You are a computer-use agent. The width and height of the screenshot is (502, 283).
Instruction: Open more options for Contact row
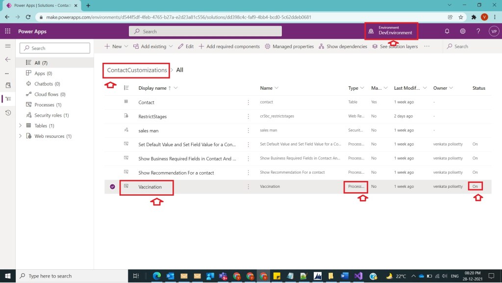pos(249,102)
